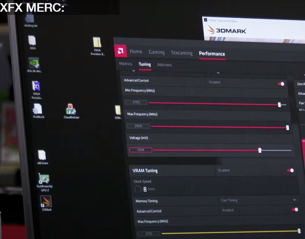
Task: Open the DDU folder icon on desktop
Action: coord(32,42)
